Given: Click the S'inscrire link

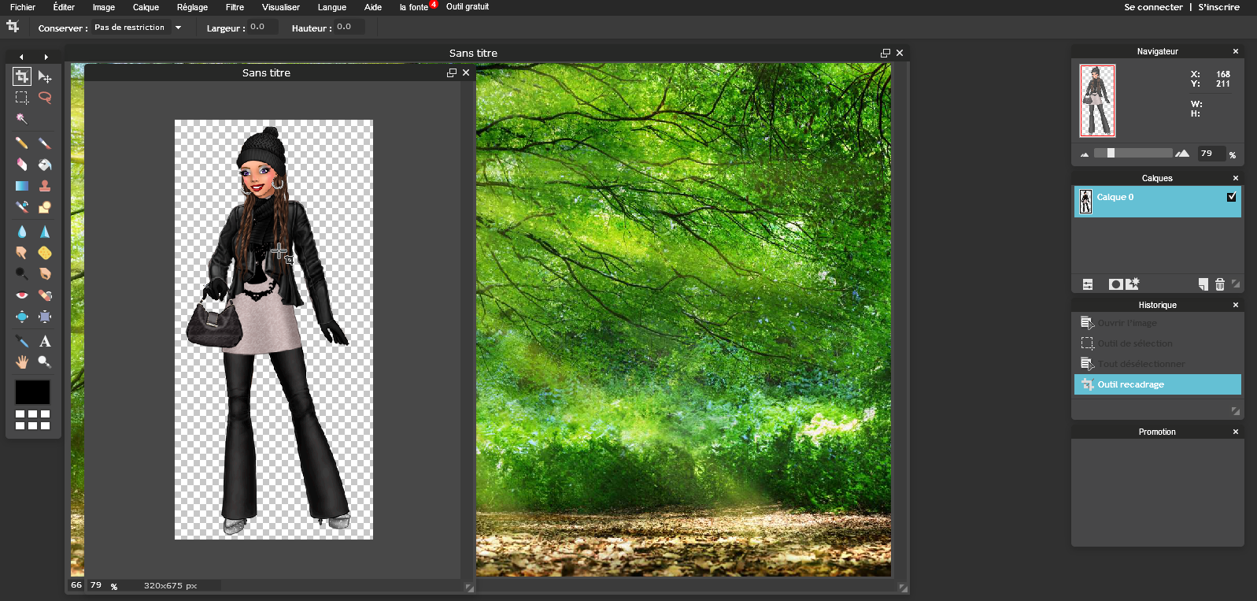Looking at the screenshot, I should (x=1218, y=7).
